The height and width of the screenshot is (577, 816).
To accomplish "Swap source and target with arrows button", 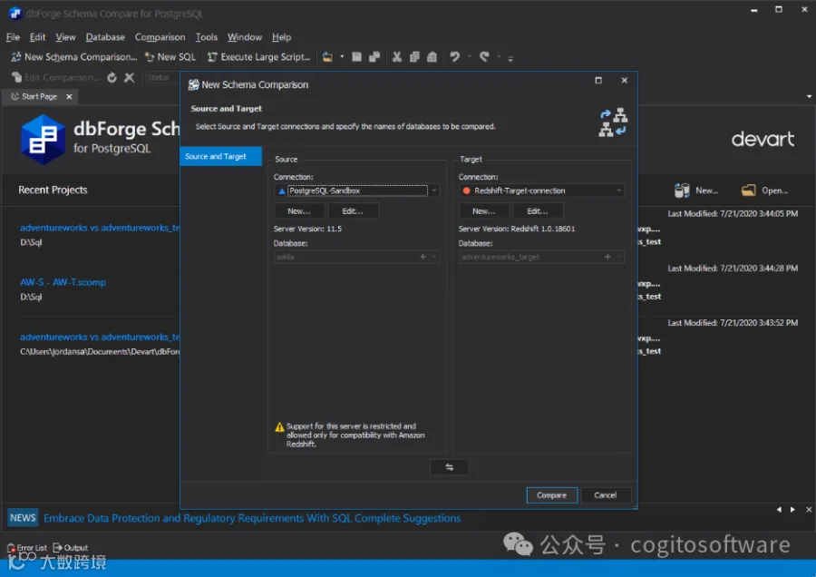I will point(449,467).
